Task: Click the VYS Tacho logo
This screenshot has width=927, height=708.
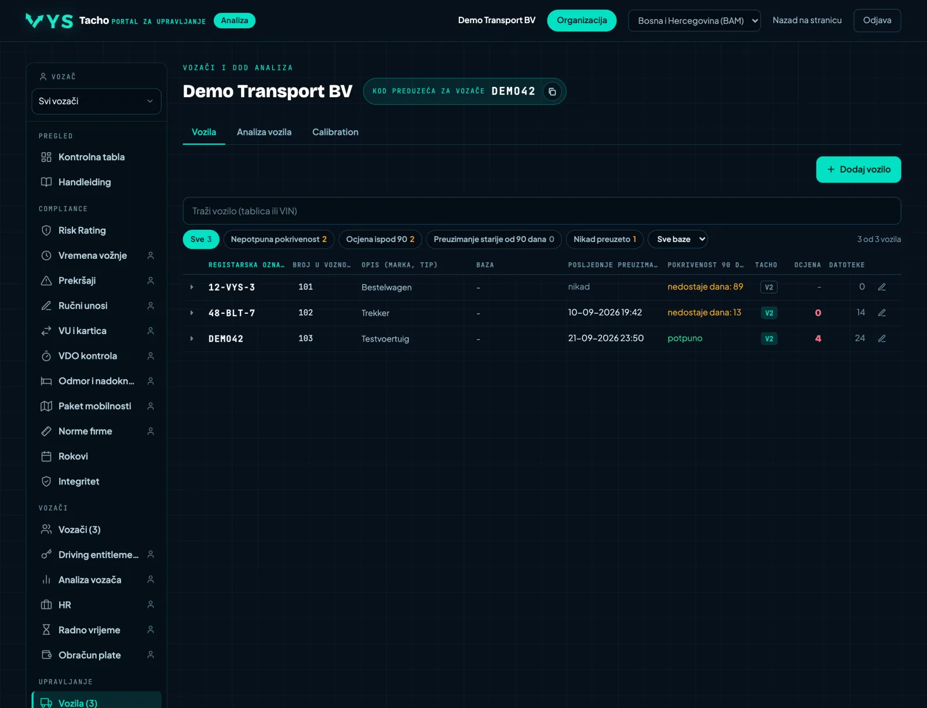Action: pyautogui.click(x=49, y=21)
